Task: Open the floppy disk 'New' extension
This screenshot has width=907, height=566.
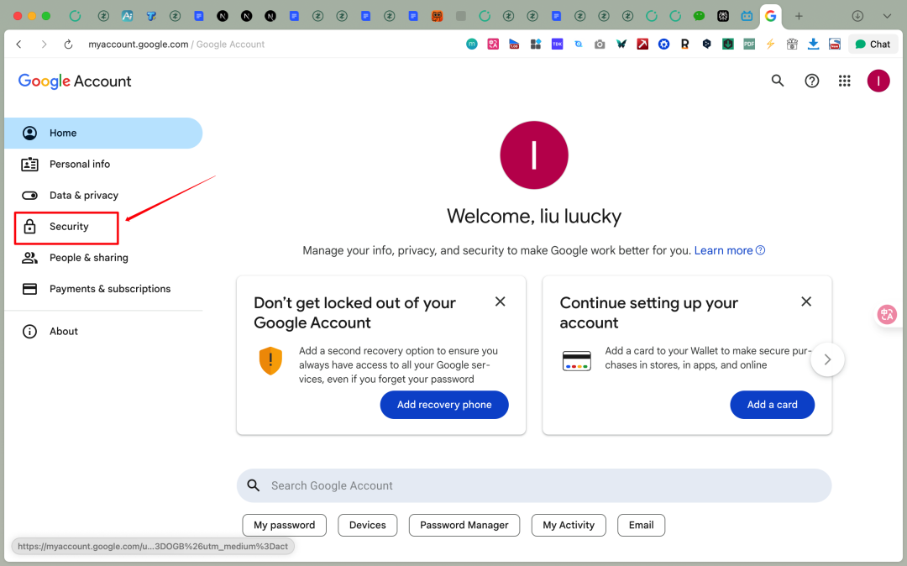Action: click(x=835, y=44)
